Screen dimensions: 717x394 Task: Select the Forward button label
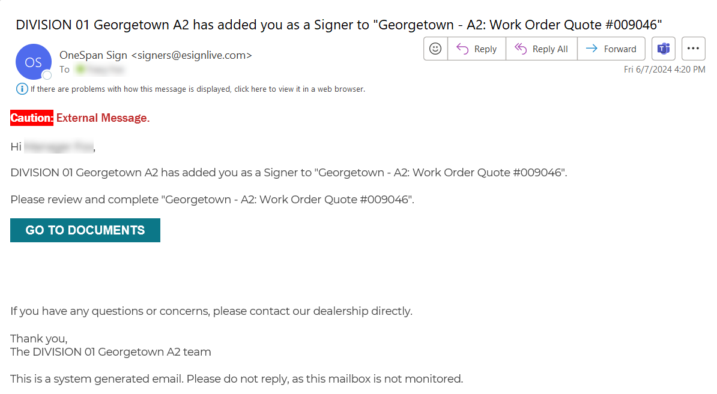(620, 49)
